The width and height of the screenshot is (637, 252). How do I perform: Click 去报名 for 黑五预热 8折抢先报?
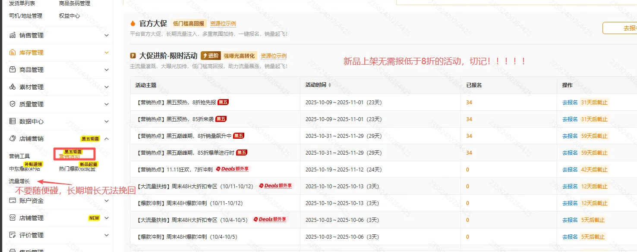pos(570,103)
